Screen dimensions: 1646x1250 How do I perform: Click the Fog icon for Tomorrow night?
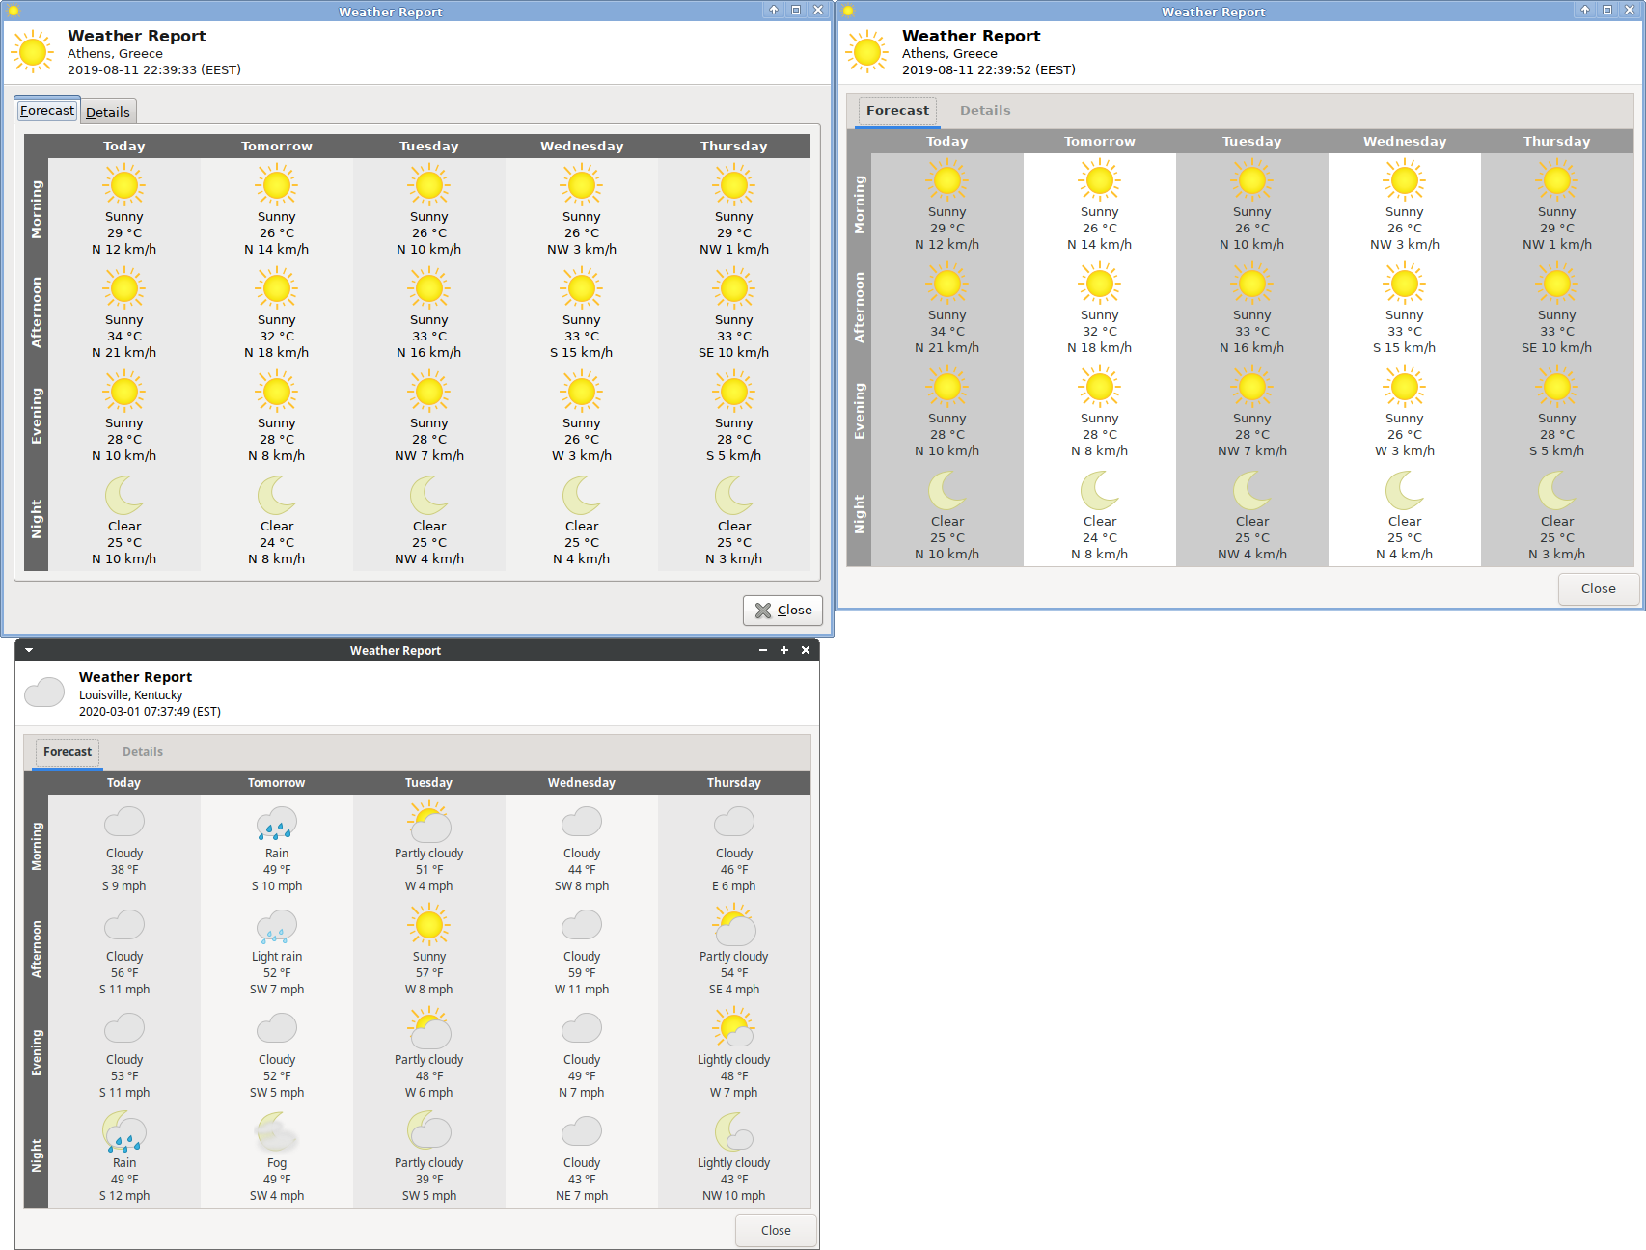click(277, 1132)
